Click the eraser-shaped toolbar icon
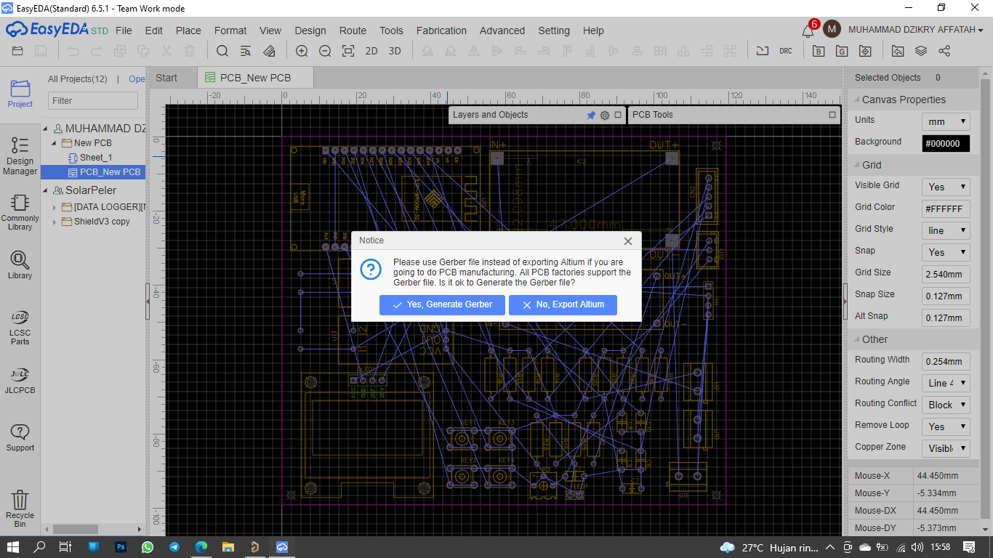Screen dimensions: 993x558 click(270, 51)
